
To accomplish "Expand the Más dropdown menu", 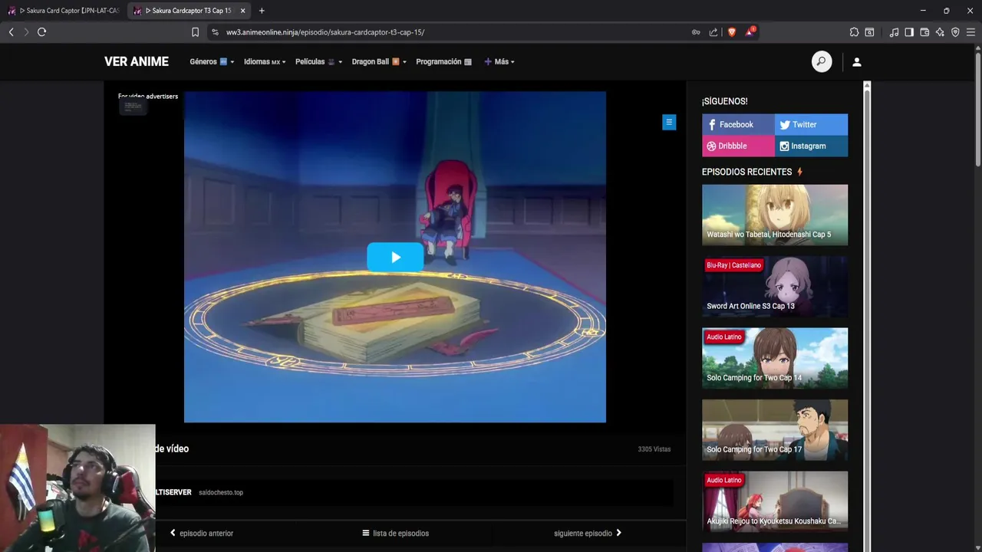I will pyautogui.click(x=499, y=62).
